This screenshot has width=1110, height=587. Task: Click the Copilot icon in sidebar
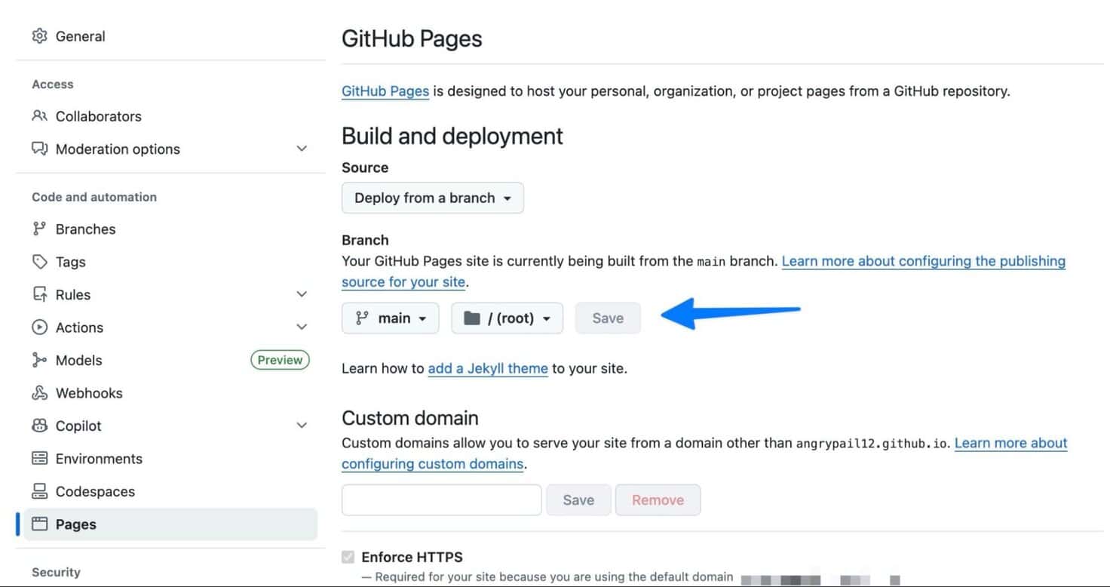click(x=39, y=426)
